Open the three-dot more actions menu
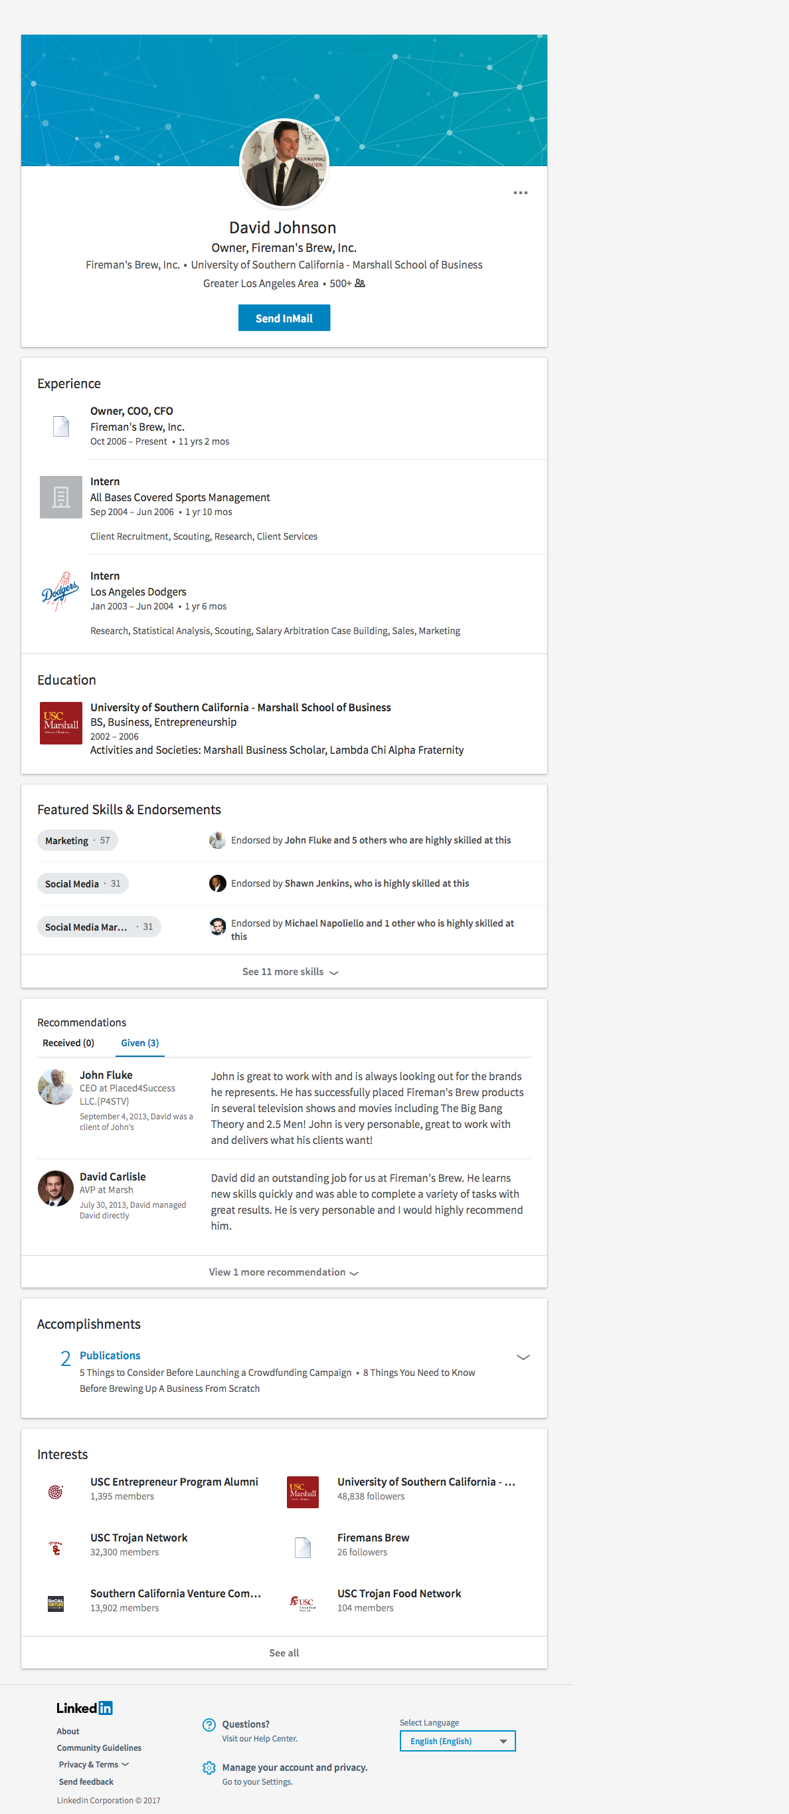The width and height of the screenshot is (789, 1814). [520, 192]
